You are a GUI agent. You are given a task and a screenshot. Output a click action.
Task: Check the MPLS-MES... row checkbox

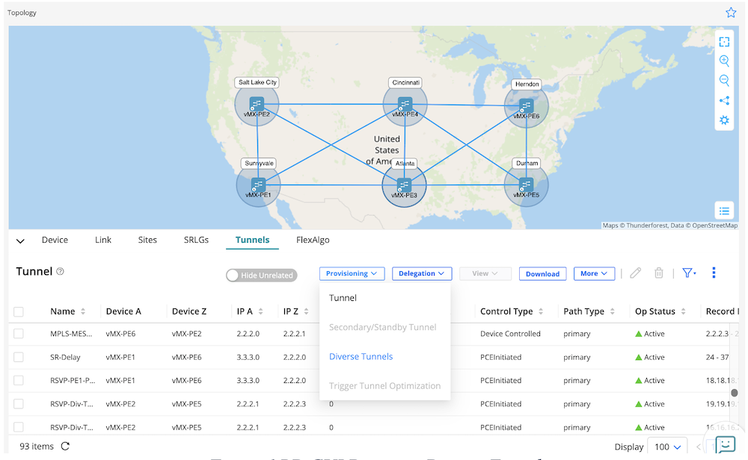(19, 334)
